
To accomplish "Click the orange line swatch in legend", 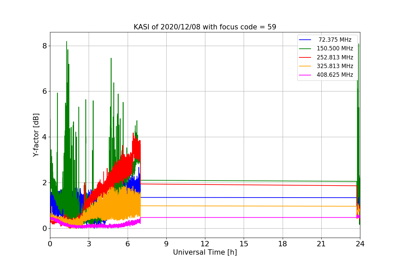I will [x=305, y=66].
